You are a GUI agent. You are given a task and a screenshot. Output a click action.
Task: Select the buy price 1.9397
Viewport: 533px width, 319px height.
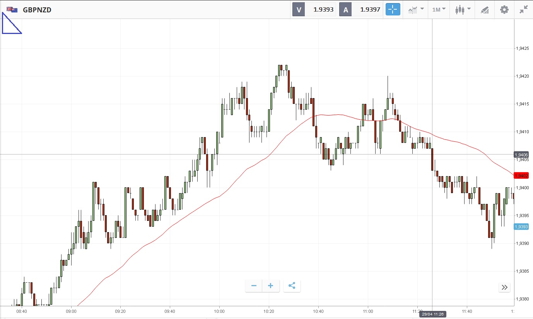370,10
